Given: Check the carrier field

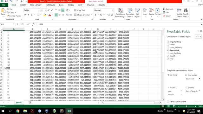Looking at the screenshot, I should [168, 45].
